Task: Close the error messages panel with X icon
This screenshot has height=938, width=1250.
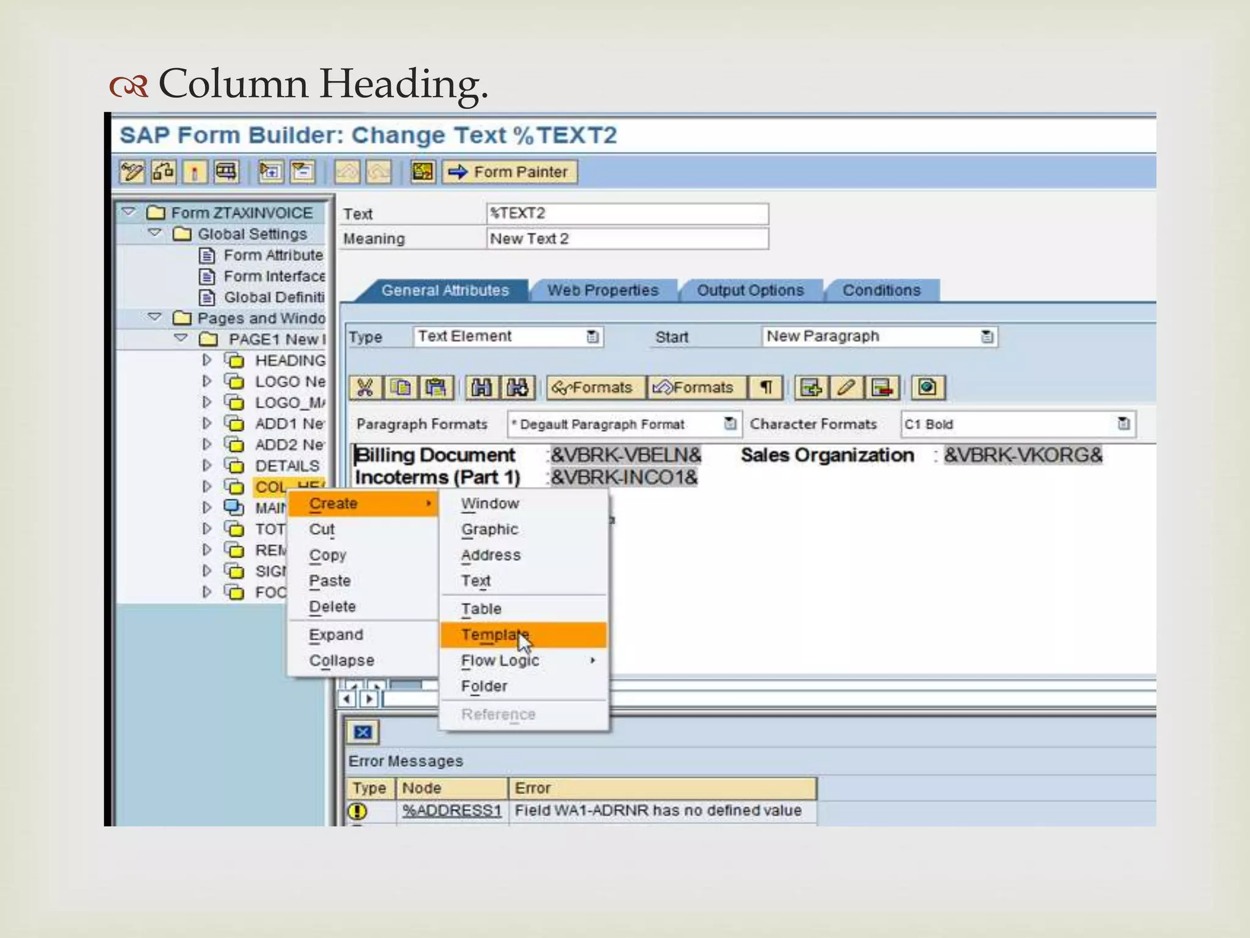Action: point(363,732)
